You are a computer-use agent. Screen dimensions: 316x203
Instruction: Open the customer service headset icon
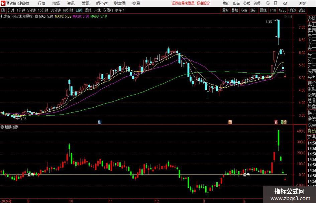(x=268, y=3)
